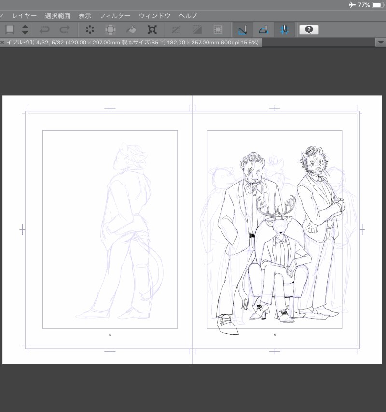Close the イブルイ canvas tab

pyautogui.click(x=2, y=43)
